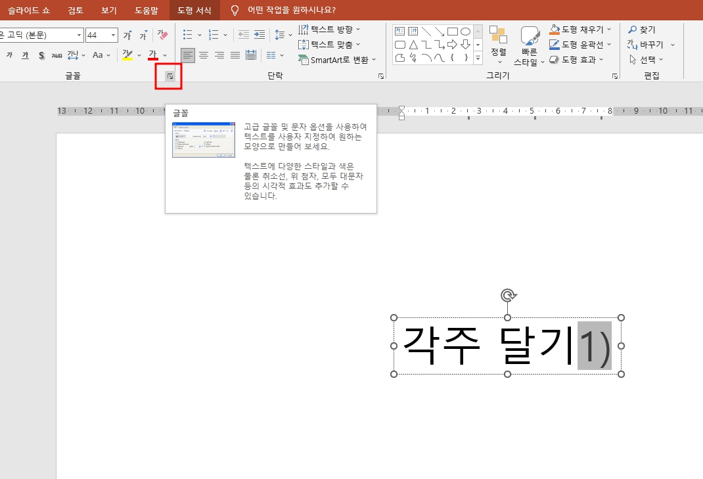703x479 pixels.
Task: Open the font size dropdown
Action: pos(112,34)
